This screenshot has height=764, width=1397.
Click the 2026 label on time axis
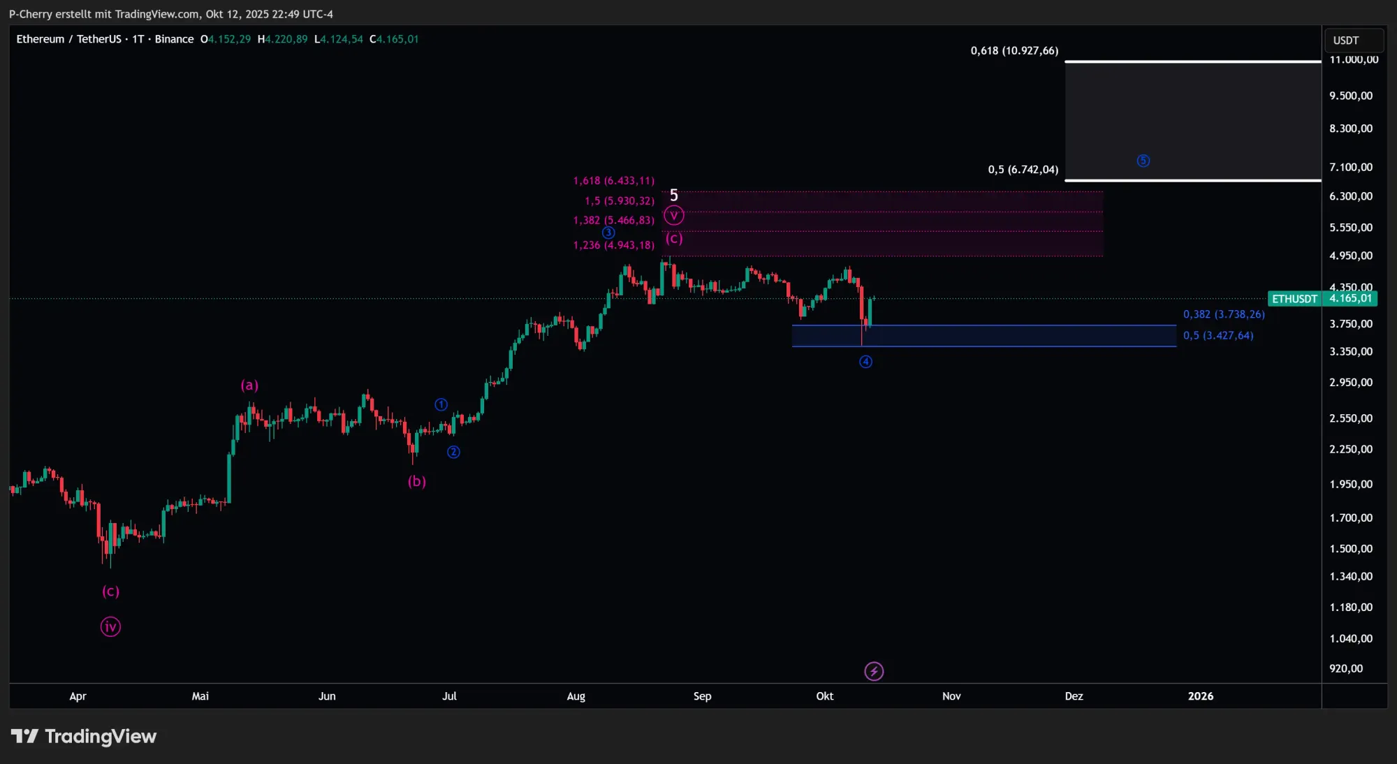[1200, 696]
